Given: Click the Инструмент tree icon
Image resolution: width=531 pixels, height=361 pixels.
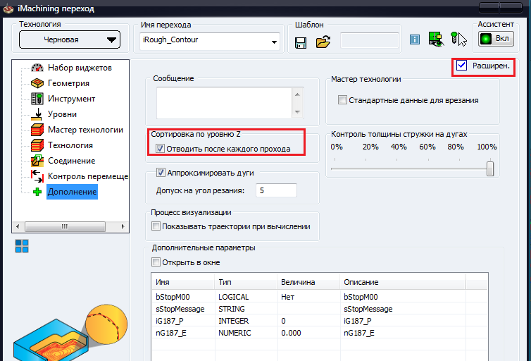Looking at the screenshot, I should point(37,99).
